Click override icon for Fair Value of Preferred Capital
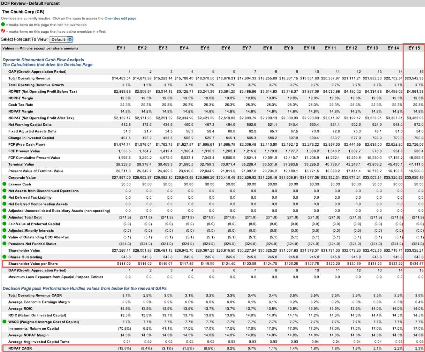 tap(4, 224)
